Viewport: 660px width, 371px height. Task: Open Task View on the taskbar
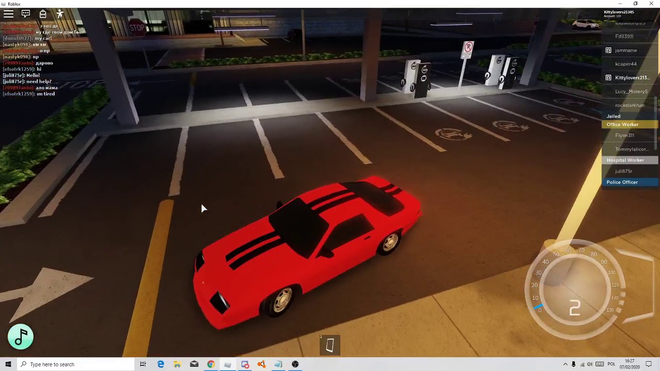click(143, 364)
